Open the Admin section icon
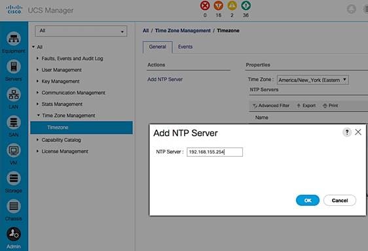 point(14,234)
